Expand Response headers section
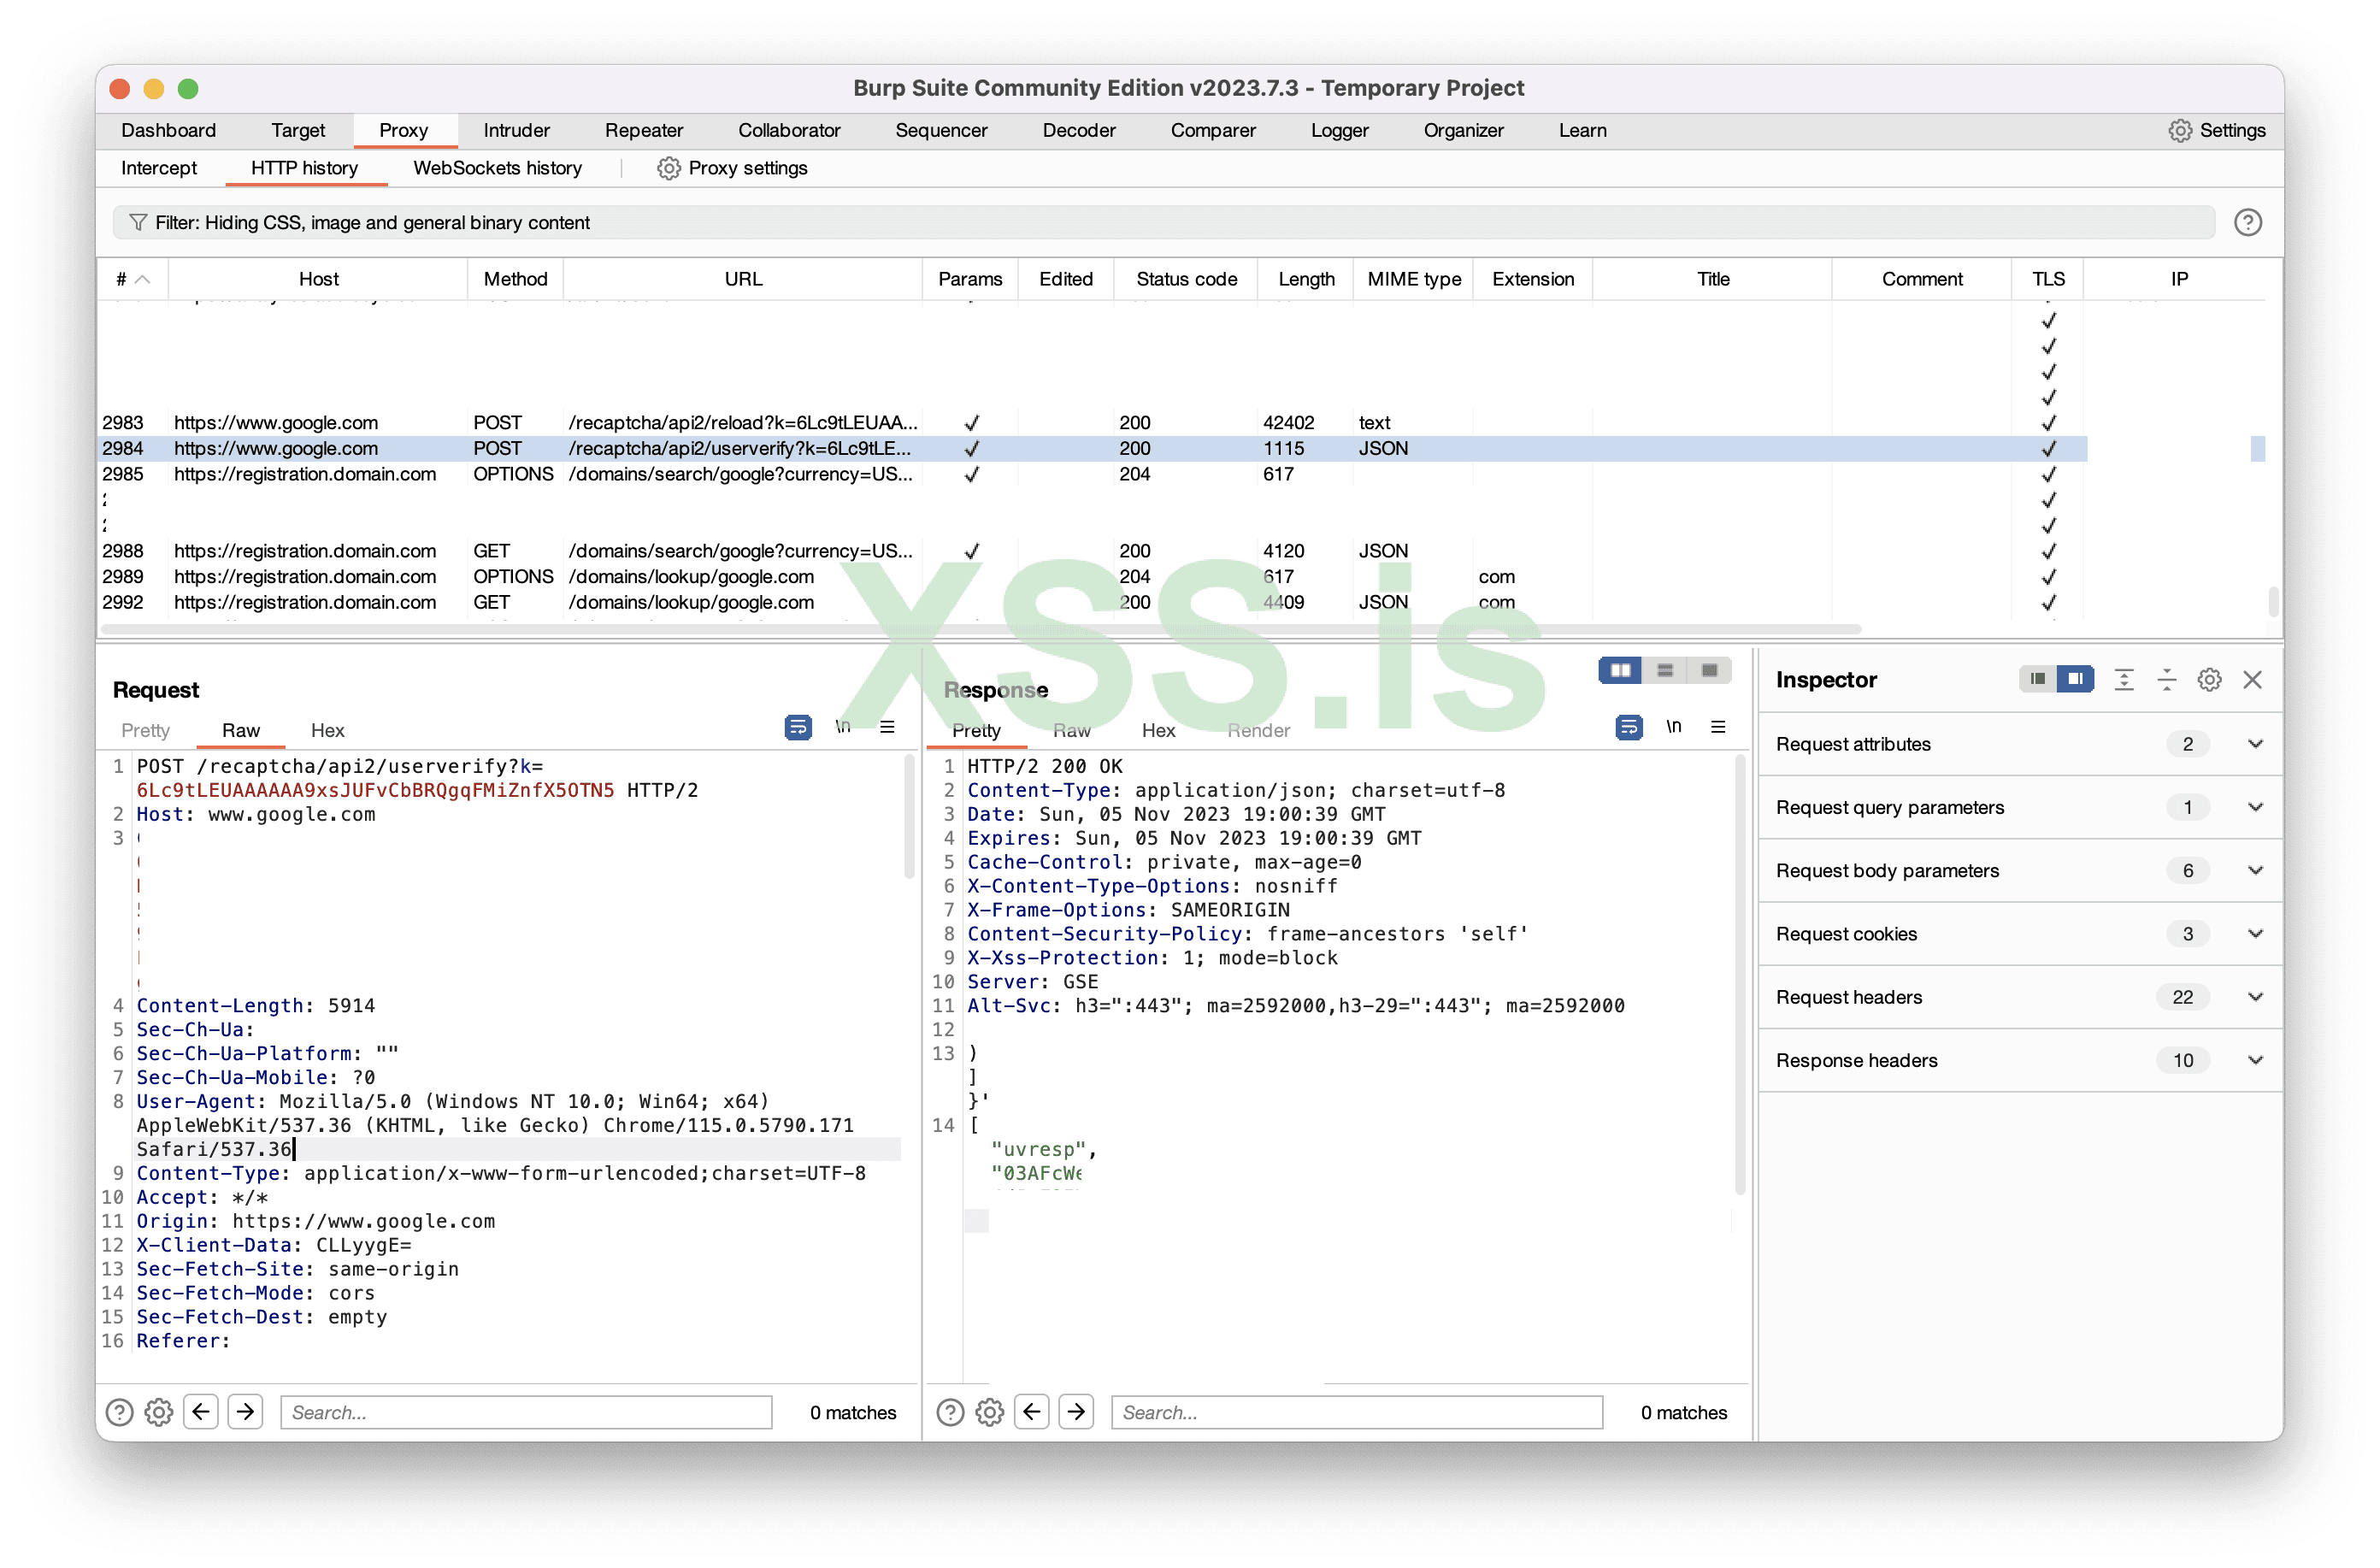2380x1568 pixels. tap(2254, 1060)
